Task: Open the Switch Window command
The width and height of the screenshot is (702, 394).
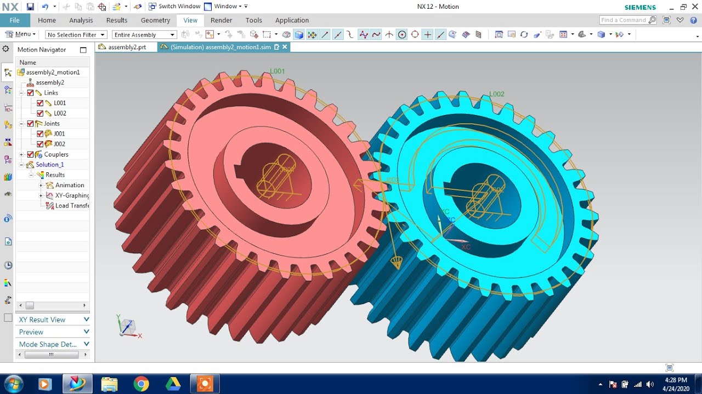Action: [x=174, y=7]
